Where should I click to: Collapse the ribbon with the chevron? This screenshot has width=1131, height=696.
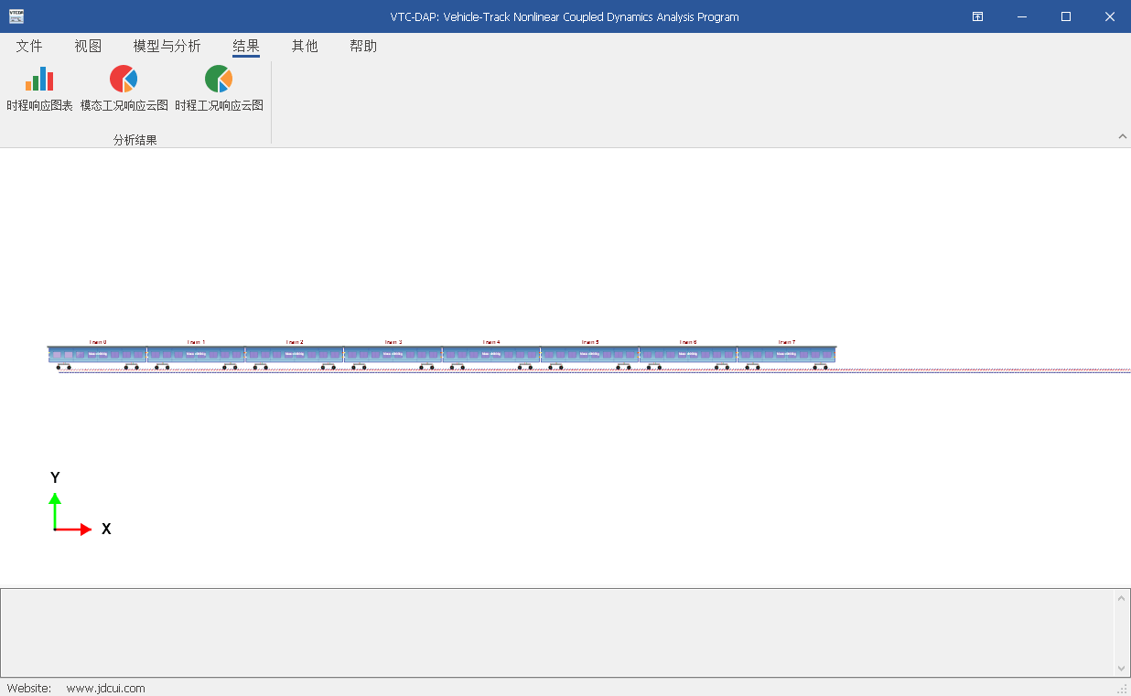point(1122,137)
